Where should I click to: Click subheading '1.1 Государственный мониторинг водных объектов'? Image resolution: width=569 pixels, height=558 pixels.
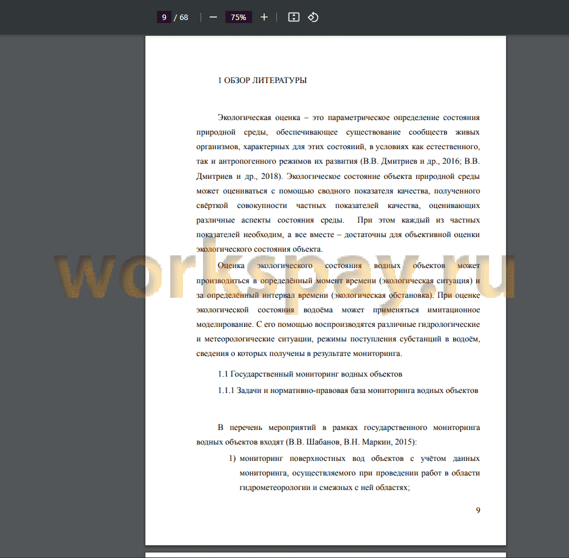(310, 374)
